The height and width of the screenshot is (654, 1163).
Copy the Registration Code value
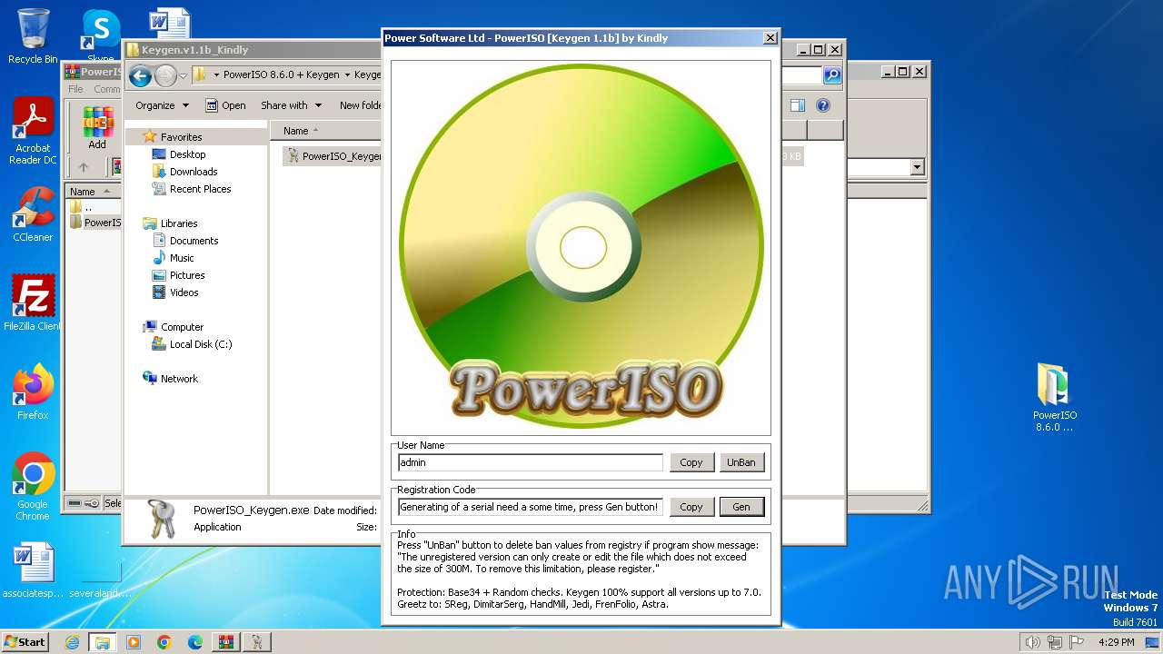click(x=691, y=507)
